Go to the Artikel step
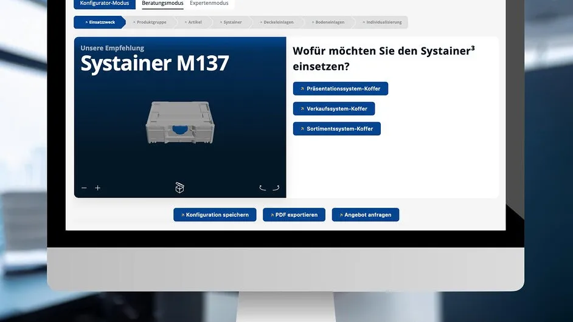 pos(193,22)
